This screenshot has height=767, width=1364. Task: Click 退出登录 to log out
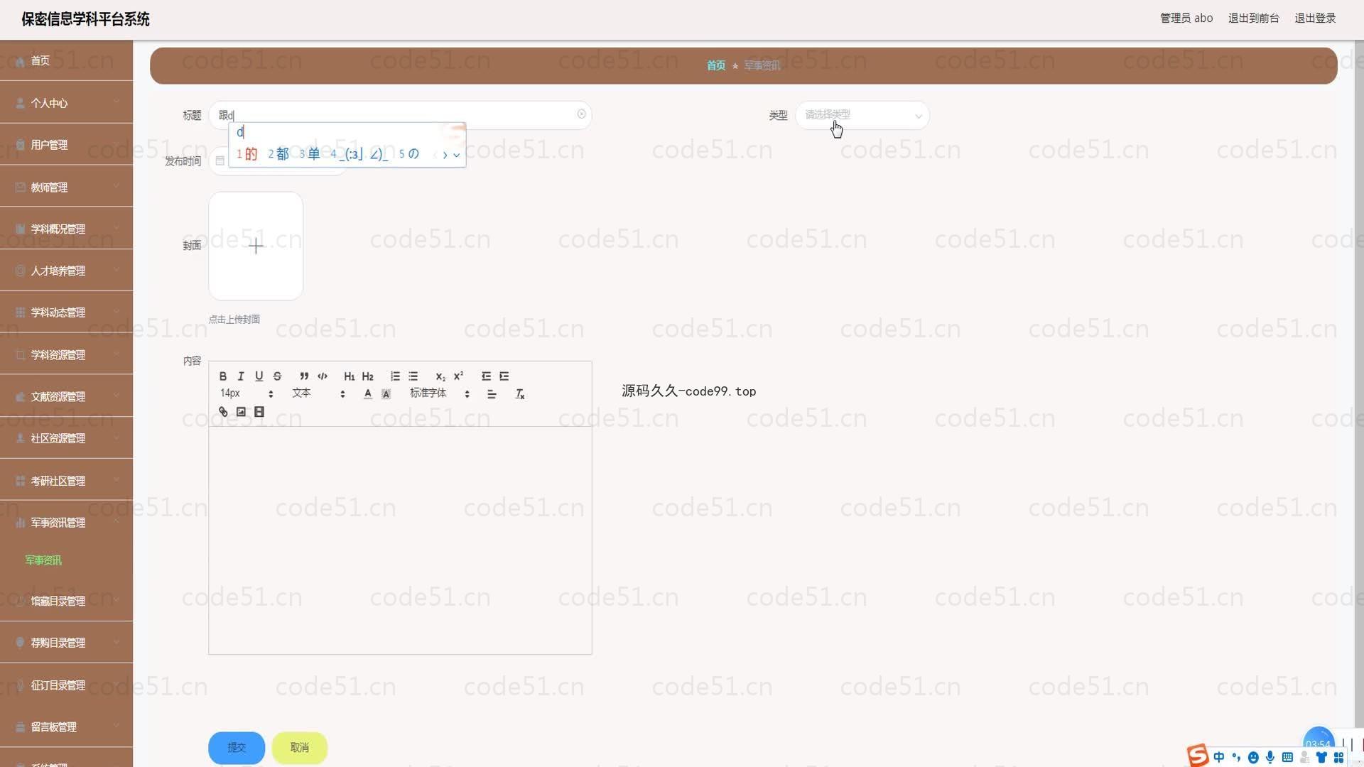pos(1315,18)
